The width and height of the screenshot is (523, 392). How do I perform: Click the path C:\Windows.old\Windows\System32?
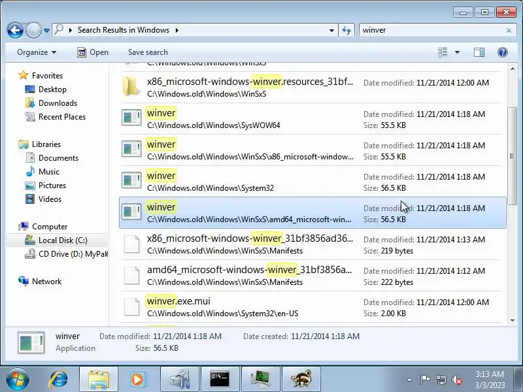[x=211, y=188]
